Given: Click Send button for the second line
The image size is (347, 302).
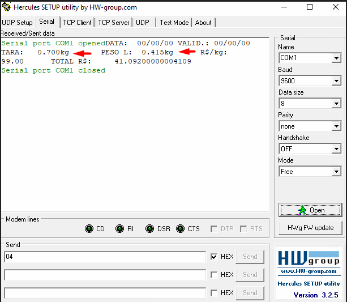Looking at the screenshot, I should point(250,275).
